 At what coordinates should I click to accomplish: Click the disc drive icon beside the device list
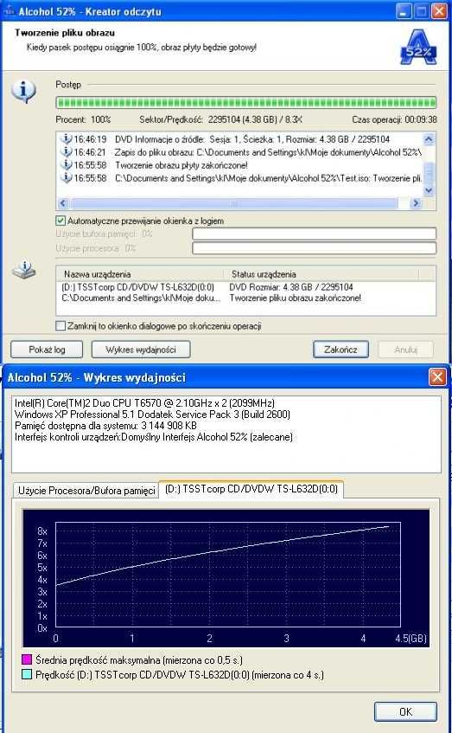coord(24,271)
